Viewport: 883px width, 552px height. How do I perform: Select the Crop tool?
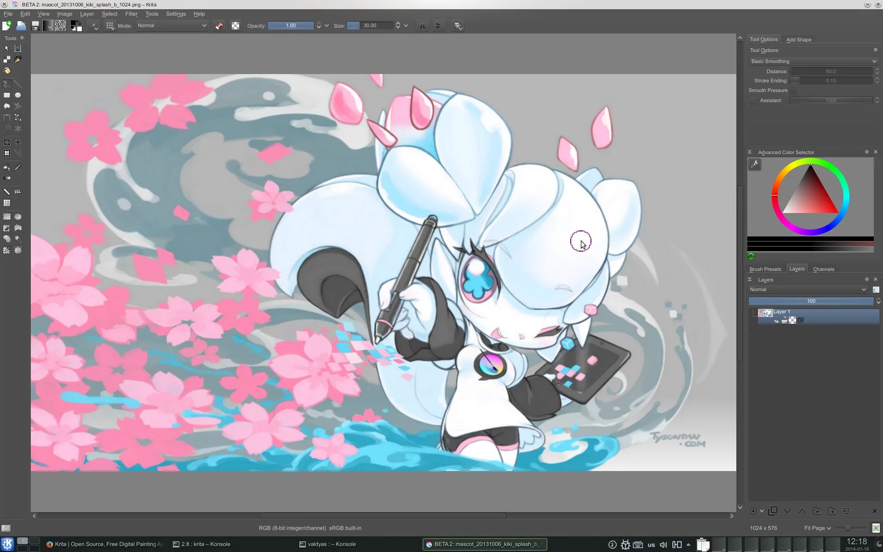click(7, 143)
